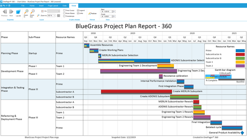Viewport: 247px width, 139px height.
Task: Click the Redraw button label
Action: [x=94, y=14]
